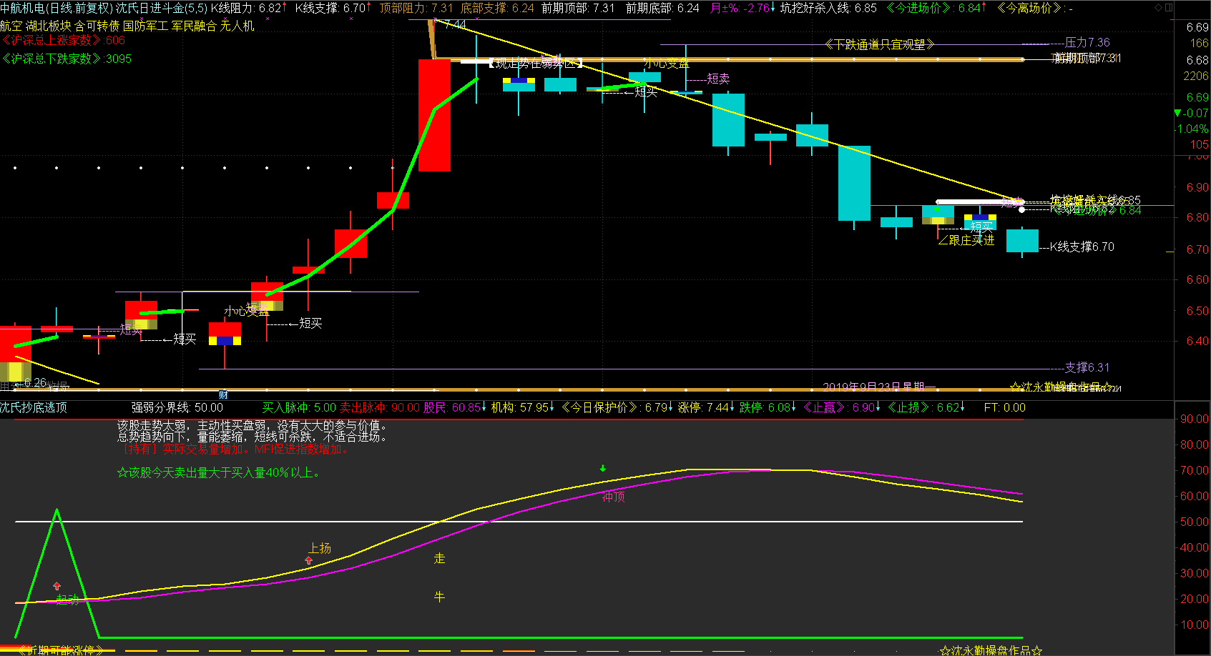Click the ∠跟庄买进 signal label
The width and height of the screenshot is (1211, 656).
(x=966, y=241)
